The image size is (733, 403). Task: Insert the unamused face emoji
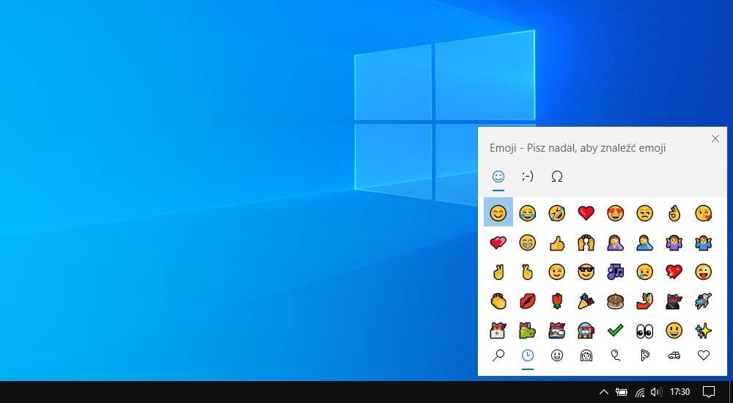coord(644,212)
